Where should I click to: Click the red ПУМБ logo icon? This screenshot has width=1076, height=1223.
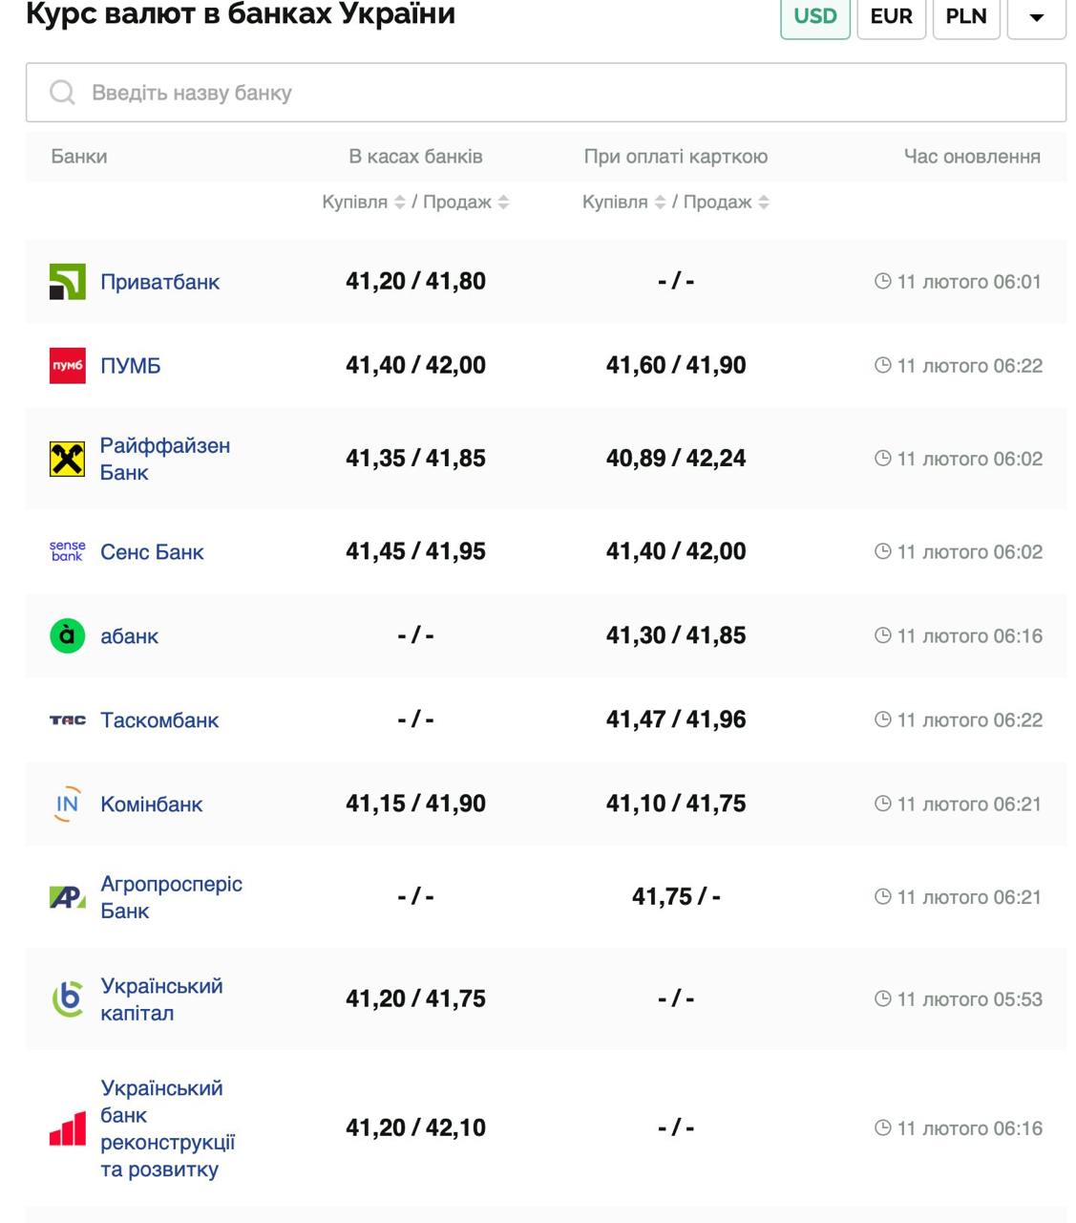pyautogui.click(x=67, y=366)
